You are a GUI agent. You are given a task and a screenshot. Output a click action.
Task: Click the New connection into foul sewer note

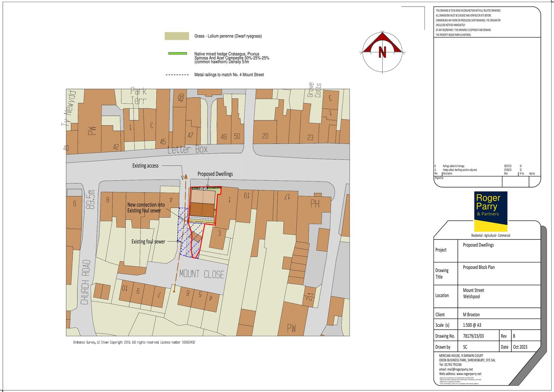[146, 208]
